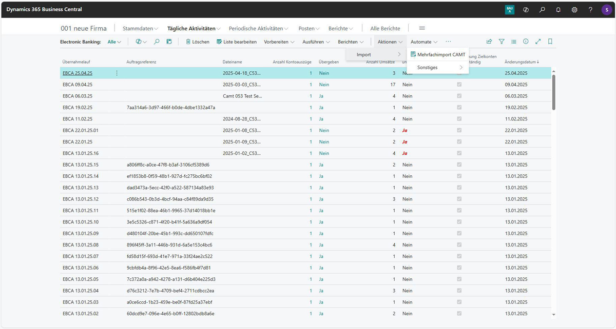The width and height of the screenshot is (616, 329).
Task: Toggle checkbox in EBCA 13.01.25.10 row
Action: point(459,222)
